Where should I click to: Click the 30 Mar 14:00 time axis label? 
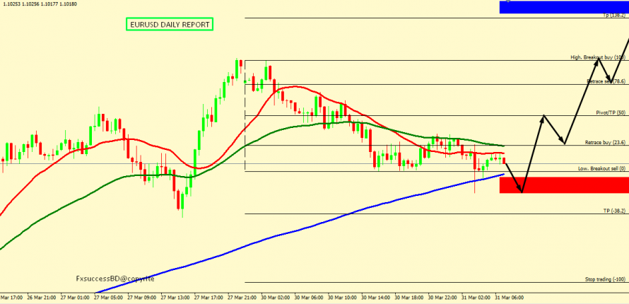pos(375,298)
